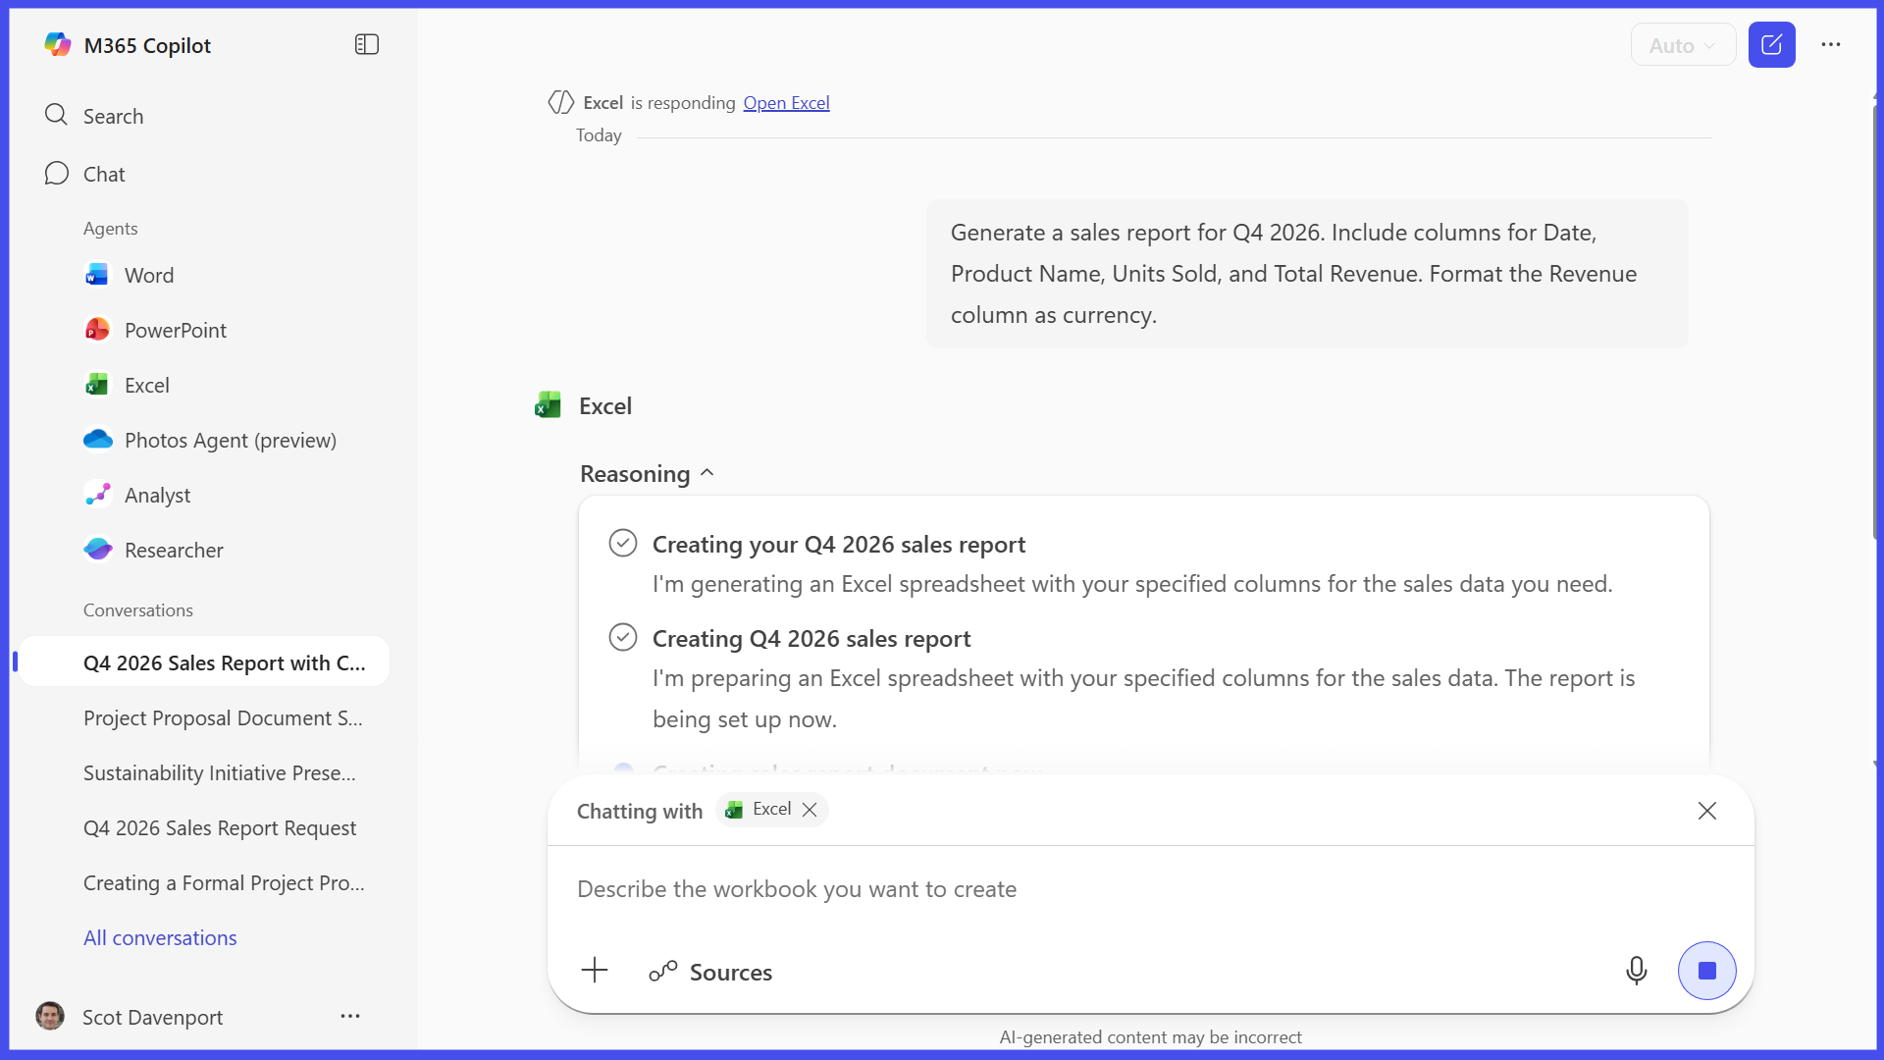Click the M365 Copilot logo icon
Image resolution: width=1884 pixels, height=1060 pixels.
coord(58,45)
